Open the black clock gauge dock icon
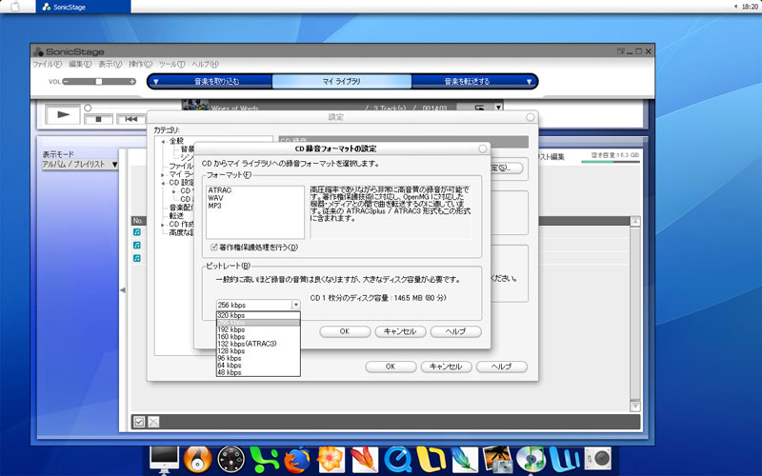Viewport: 762px width, 476px height. coord(231,460)
